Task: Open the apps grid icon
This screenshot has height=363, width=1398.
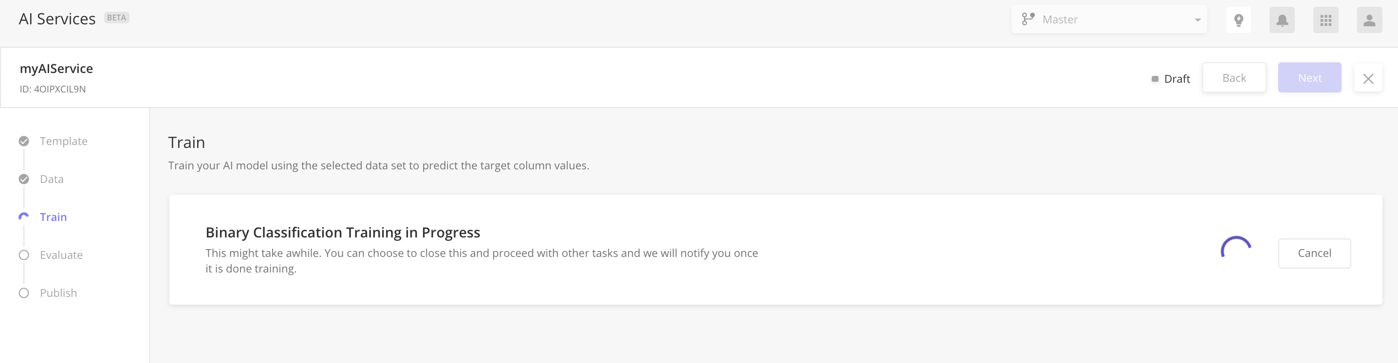Action: pyautogui.click(x=1326, y=20)
